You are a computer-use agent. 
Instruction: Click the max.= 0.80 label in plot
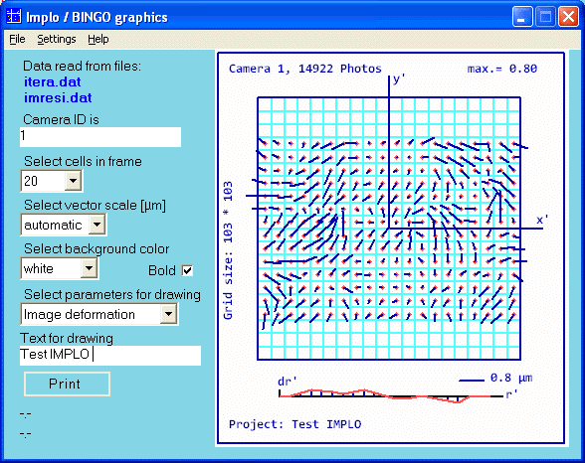tap(502, 69)
